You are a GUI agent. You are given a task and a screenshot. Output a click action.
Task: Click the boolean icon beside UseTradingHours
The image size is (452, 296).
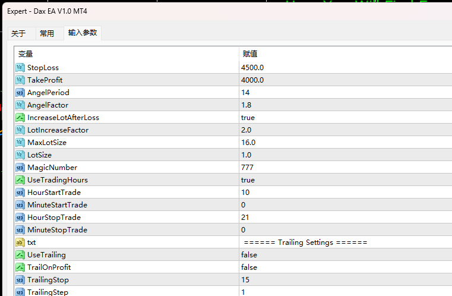[20, 180]
